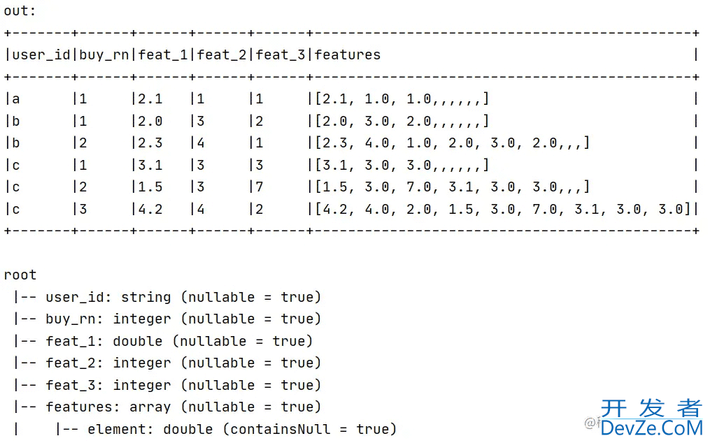Image resolution: width=710 pixels, height=443 pixels.
Task: Select the feat_1 value 3.1
Action: (x=150, y=165)
